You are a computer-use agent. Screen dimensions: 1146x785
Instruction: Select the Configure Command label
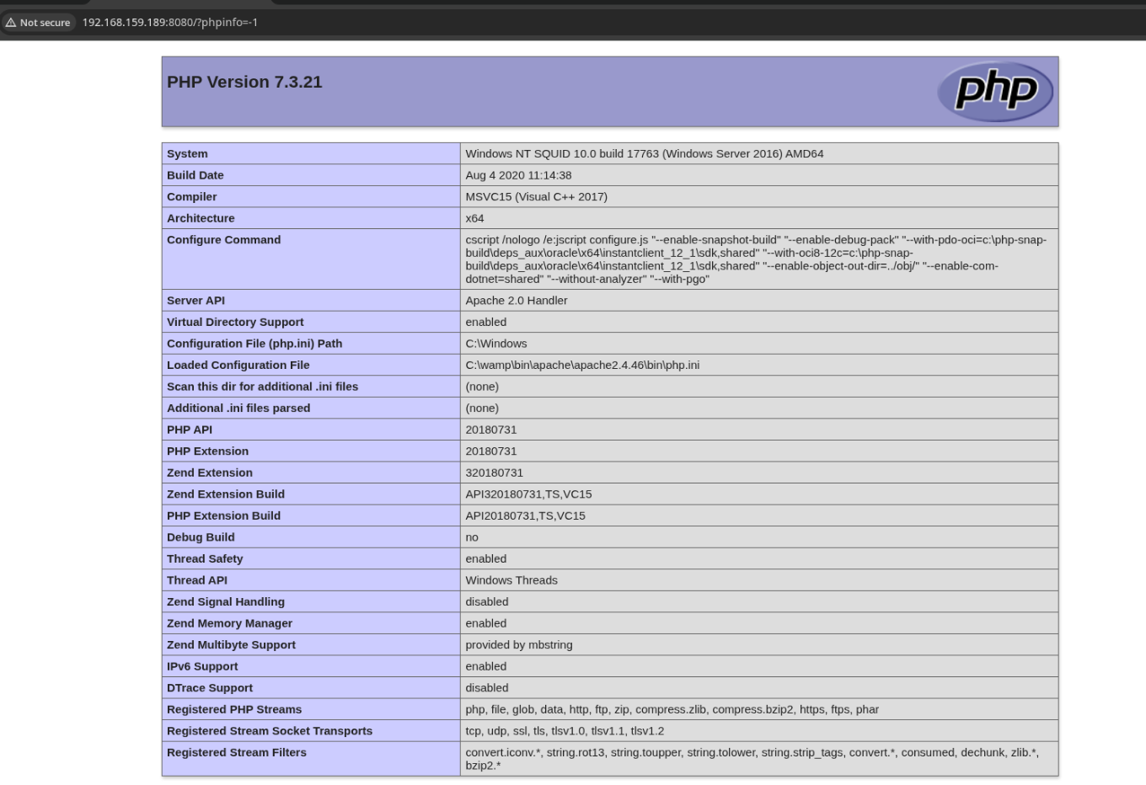coord(223,239)
